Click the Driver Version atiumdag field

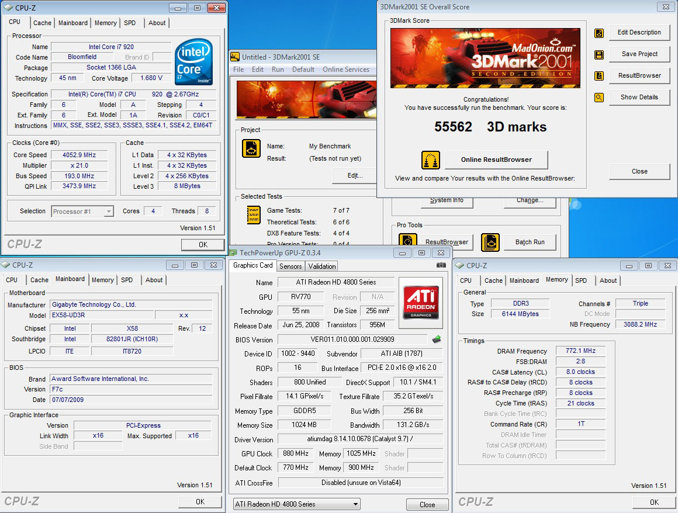click(x=360, y=439)
